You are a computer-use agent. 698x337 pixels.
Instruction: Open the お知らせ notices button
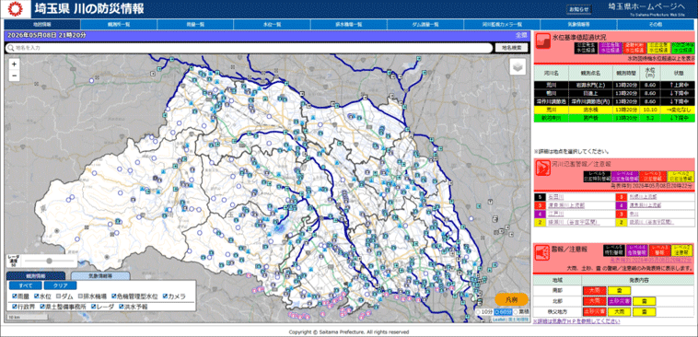[x=578, y=9]
